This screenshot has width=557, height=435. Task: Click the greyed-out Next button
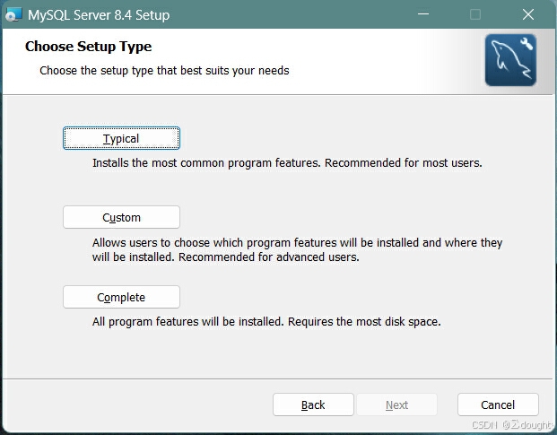click(x=396, y=405)
